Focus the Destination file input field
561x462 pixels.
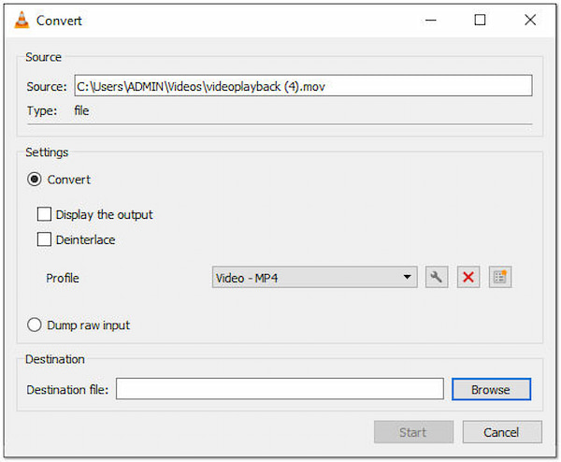pos(280,389)
